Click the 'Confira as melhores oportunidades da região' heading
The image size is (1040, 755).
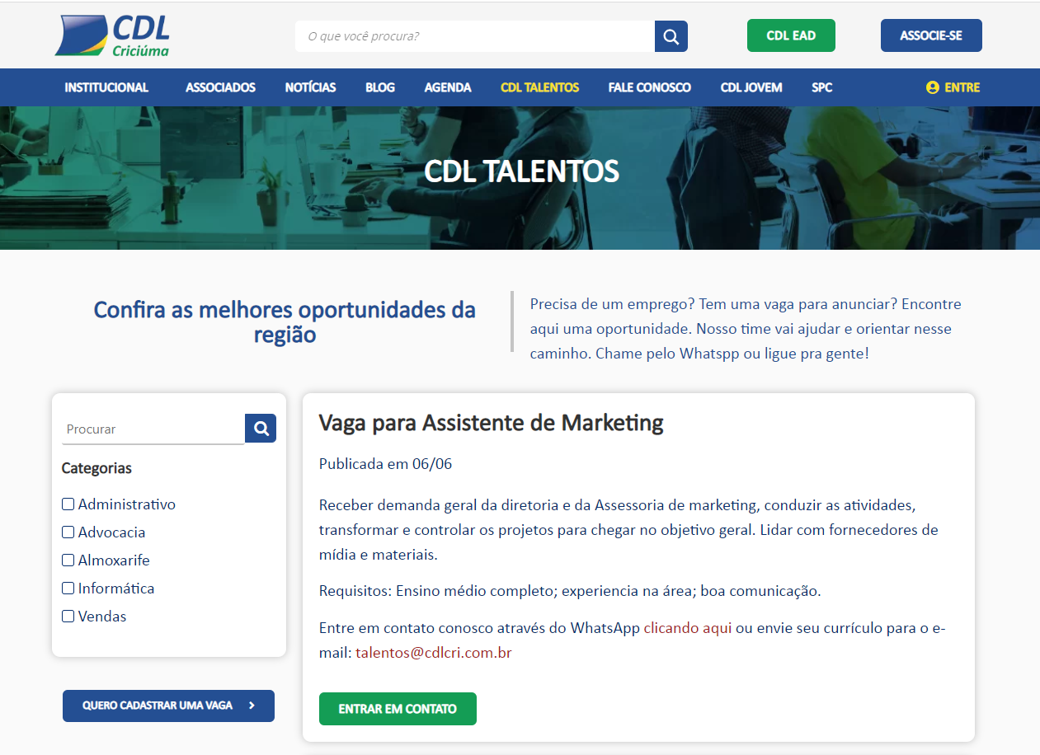coord(285,322)
